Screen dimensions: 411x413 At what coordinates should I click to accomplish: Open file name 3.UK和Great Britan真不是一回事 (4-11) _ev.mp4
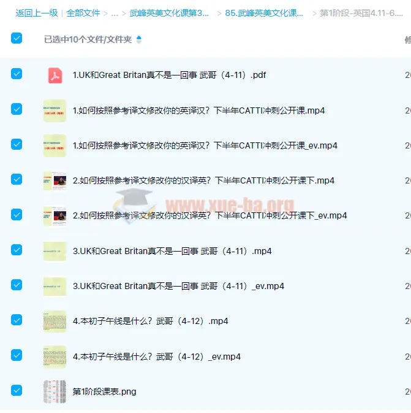coord(178,287)
